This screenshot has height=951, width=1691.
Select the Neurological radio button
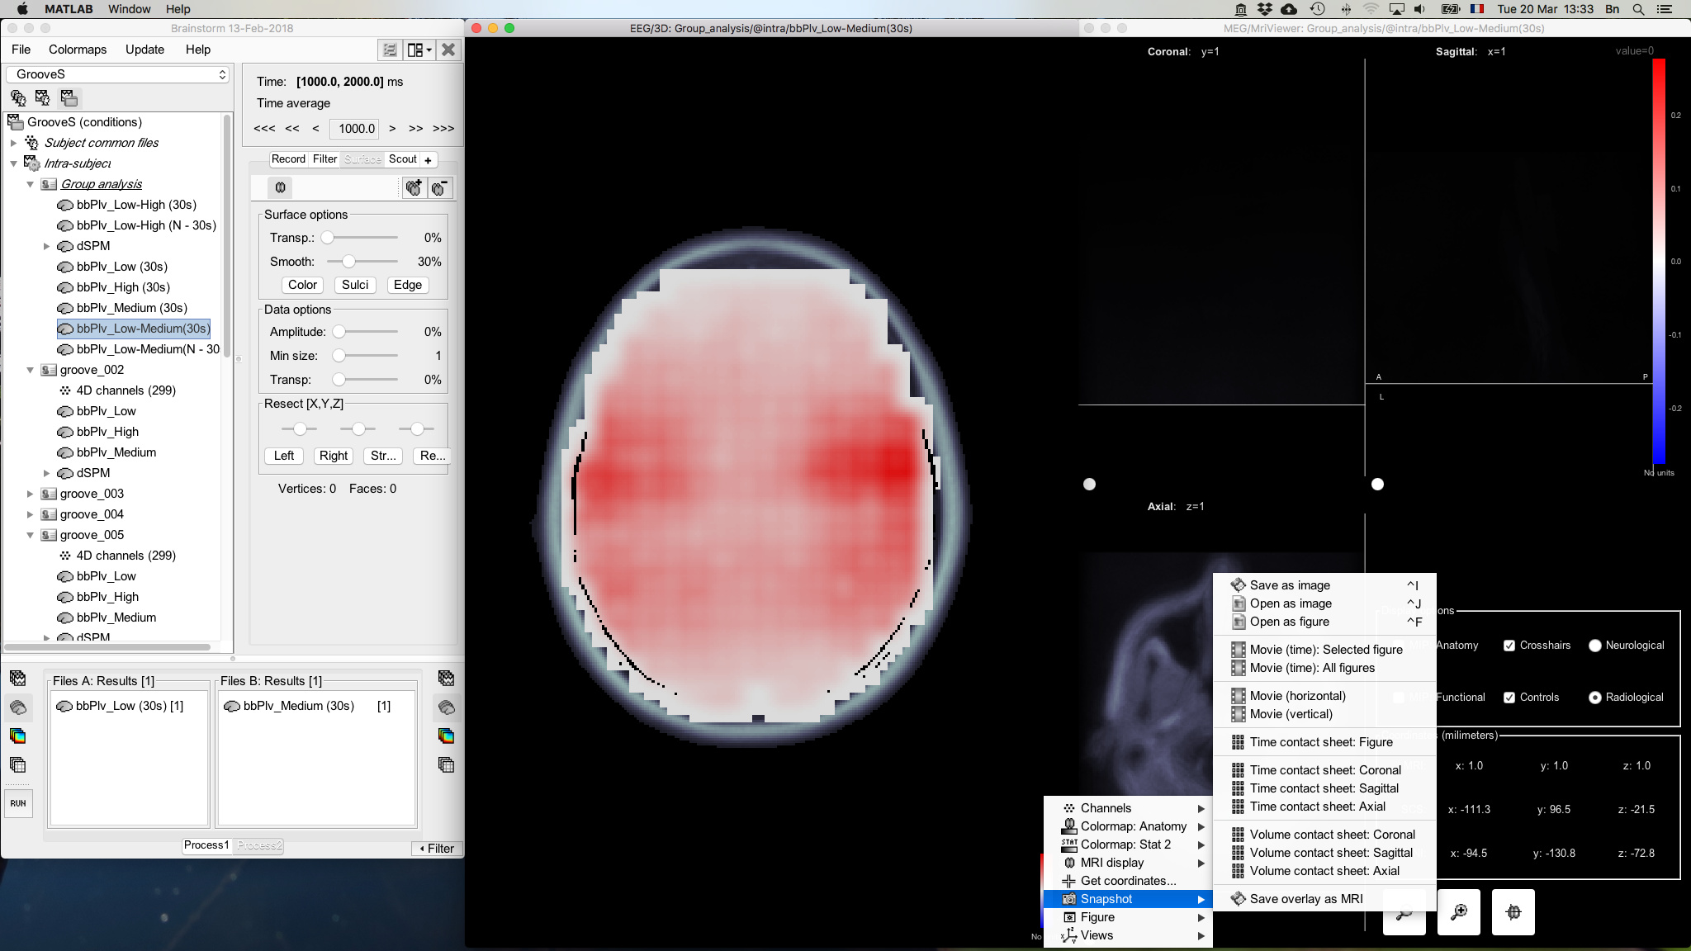click(1595, 646)
